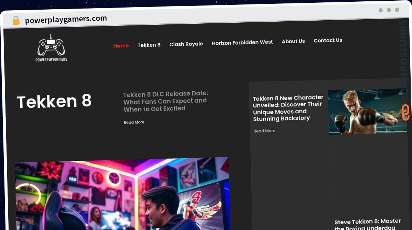This screenshot has height=230, width=412.
Task: Open the Clash Royale menu item
Action: [x=186, y=44]
